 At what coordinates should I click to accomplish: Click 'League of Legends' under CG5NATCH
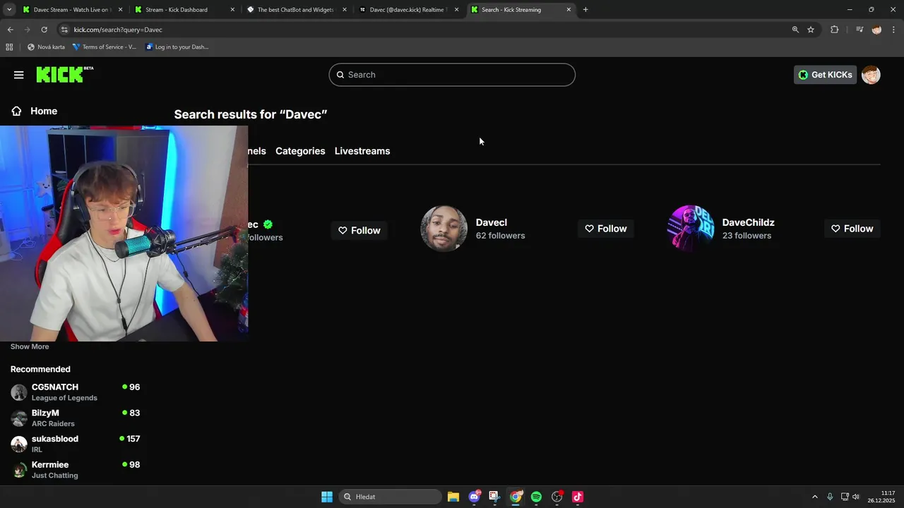[x=64, y=398]
